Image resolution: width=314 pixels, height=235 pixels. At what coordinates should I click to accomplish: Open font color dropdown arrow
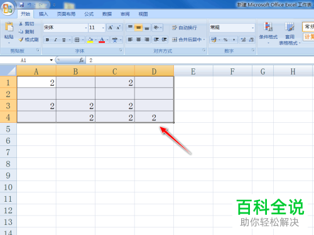[x=107, y=39]
